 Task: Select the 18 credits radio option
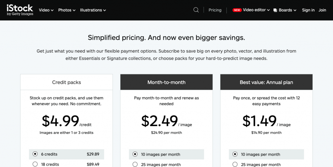tap(35, 164)
